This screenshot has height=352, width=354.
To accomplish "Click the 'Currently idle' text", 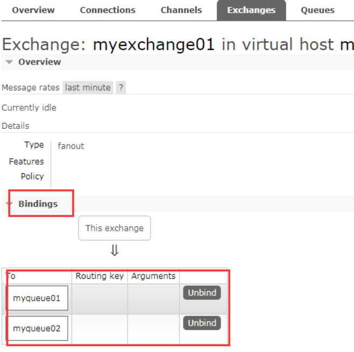I will pos(29,108).
